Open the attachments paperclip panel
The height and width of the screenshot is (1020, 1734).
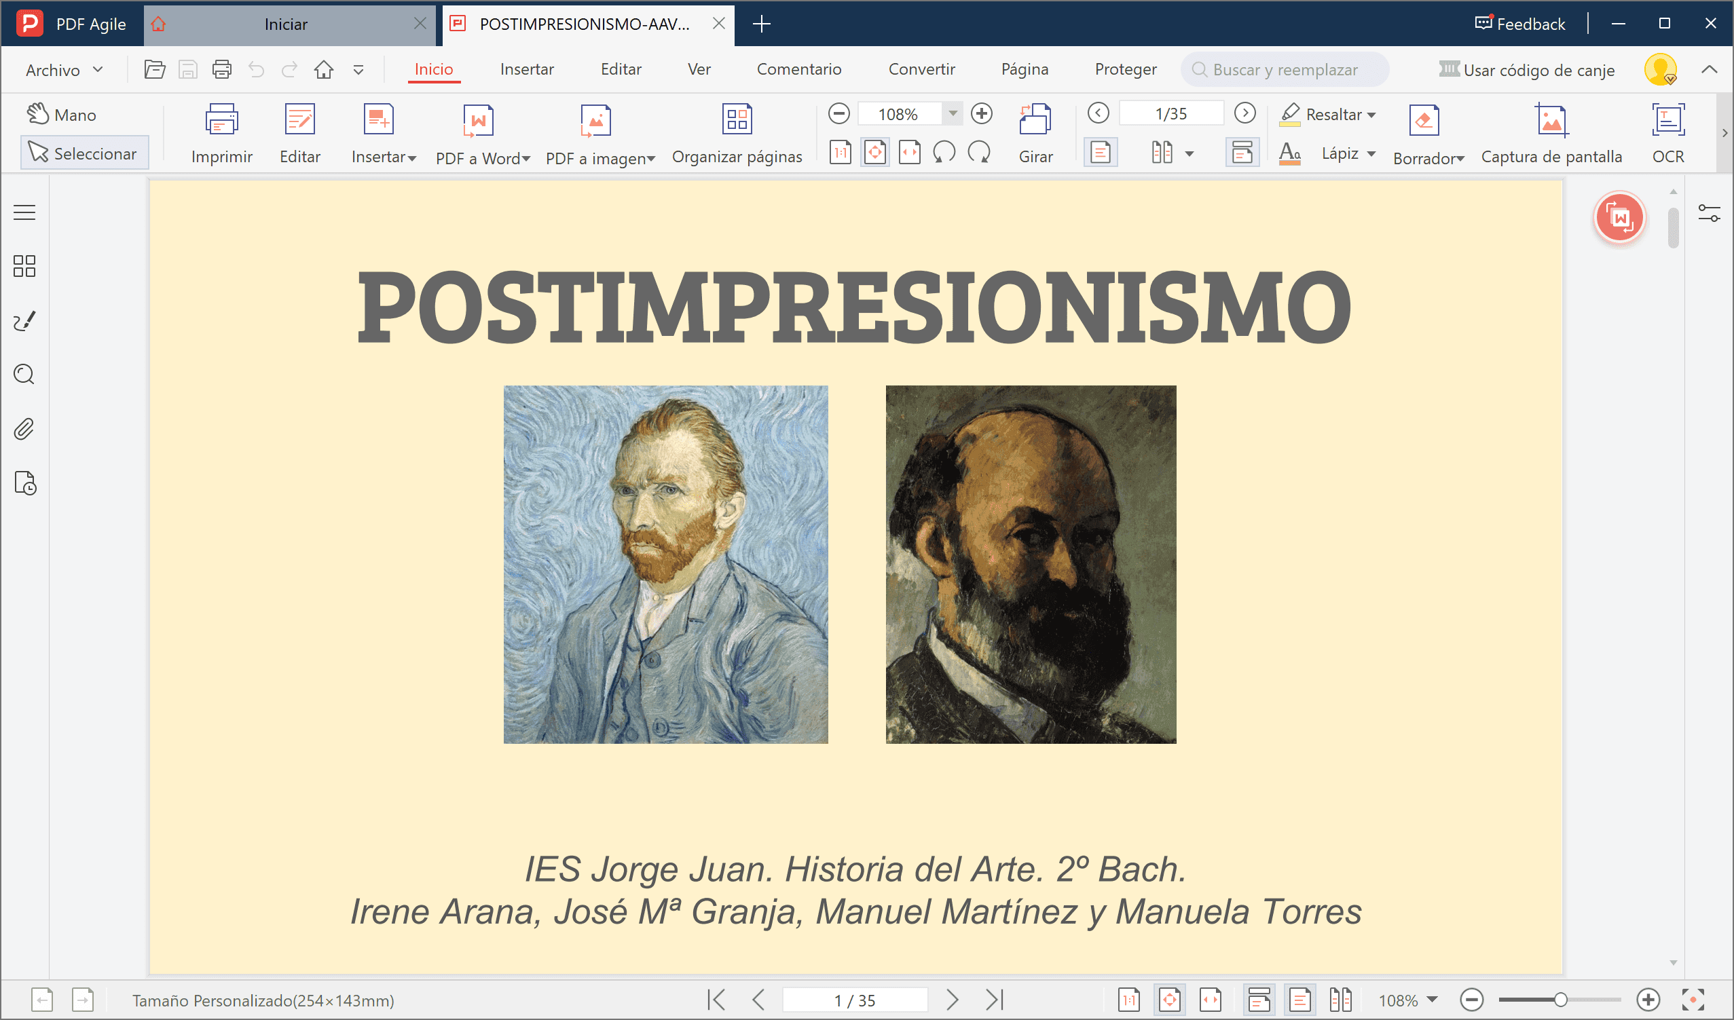(24, 429)
